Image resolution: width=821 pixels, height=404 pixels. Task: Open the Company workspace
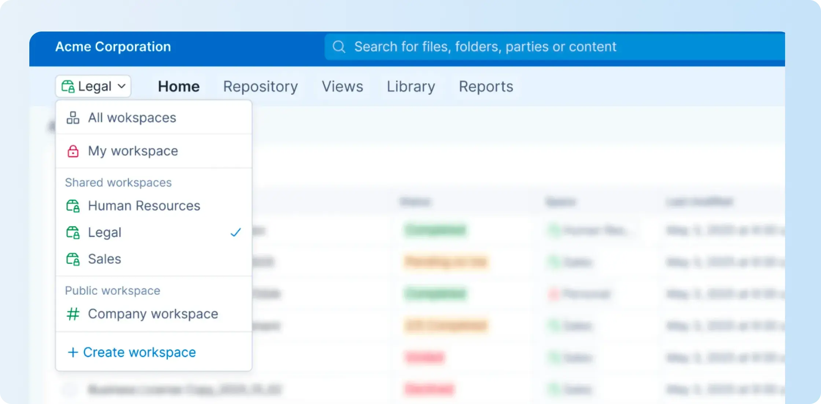point(154,314)
